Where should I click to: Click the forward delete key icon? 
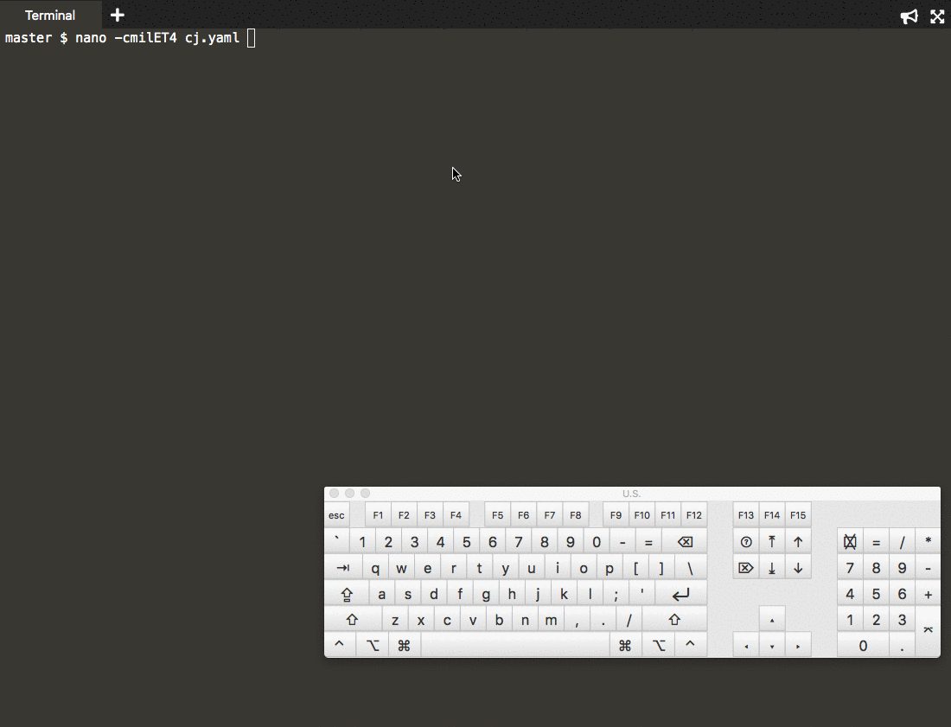tap(746, 568)
